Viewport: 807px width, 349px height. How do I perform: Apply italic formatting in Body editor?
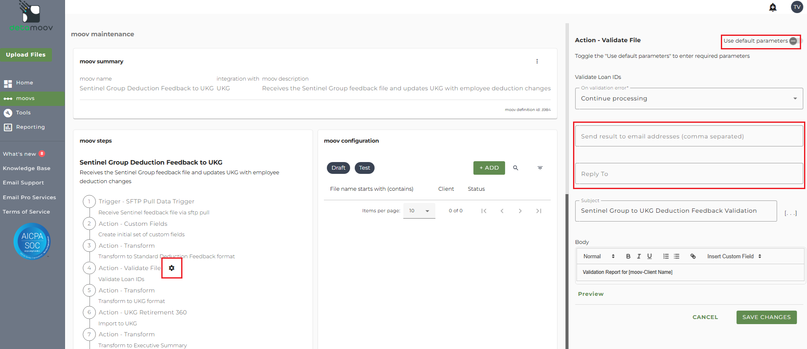[x=639, y=256]
